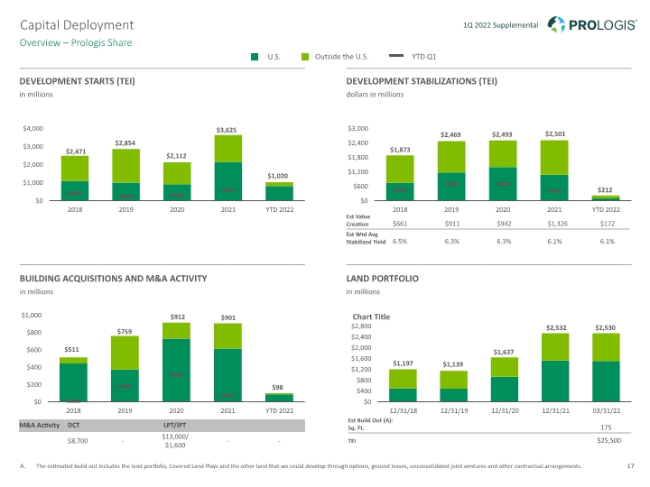Click the 'Chart Title' land portfolio label
Screen dimensions: 650x487
click(x=371, y=317)
